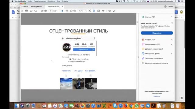Click the Irkutsk, Russia location text

pyautogui.click(x=67, y=66)
